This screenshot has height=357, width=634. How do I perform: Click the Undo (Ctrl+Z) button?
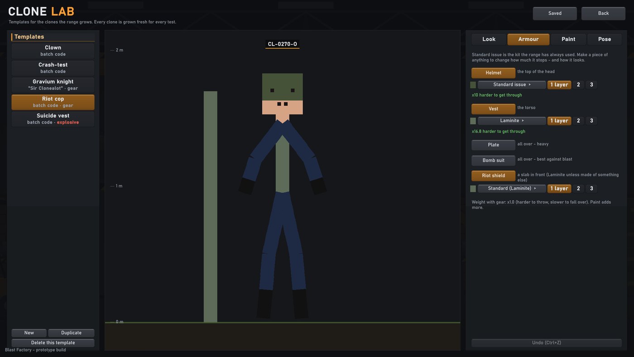coord(547,343)
